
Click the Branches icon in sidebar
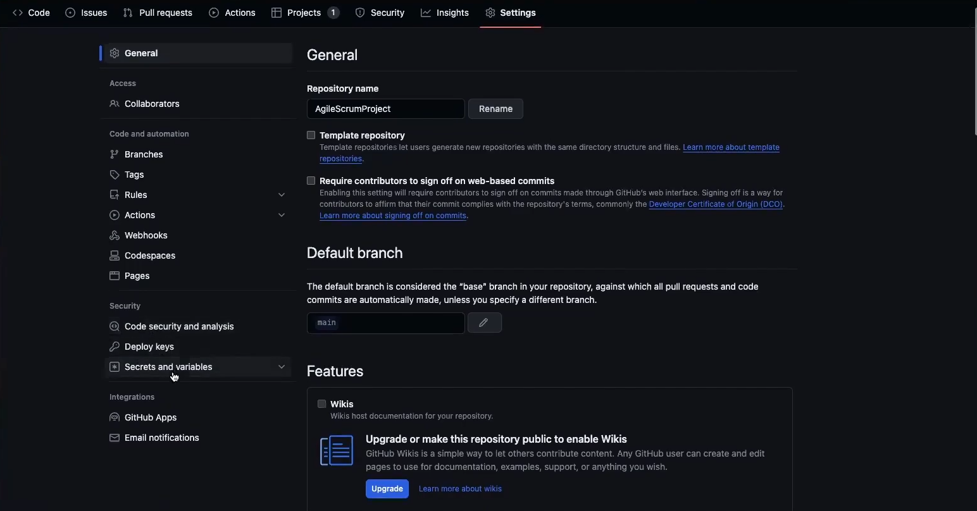(x=115, y=154)
